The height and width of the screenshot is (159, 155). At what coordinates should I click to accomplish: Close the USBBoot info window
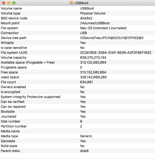coord(4,3)
